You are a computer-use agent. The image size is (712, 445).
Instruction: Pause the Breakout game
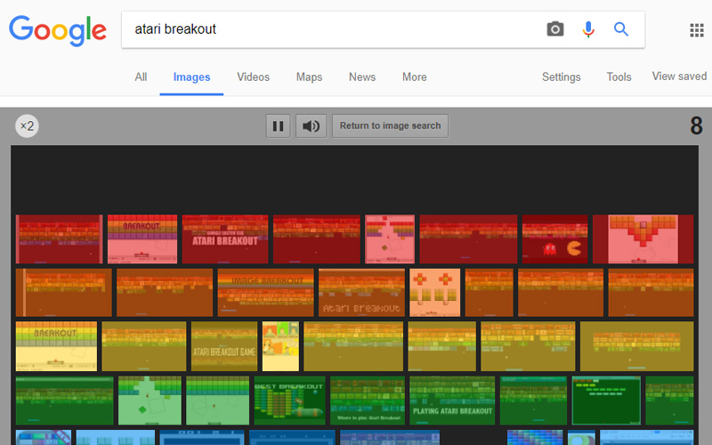tap(278, 125)
